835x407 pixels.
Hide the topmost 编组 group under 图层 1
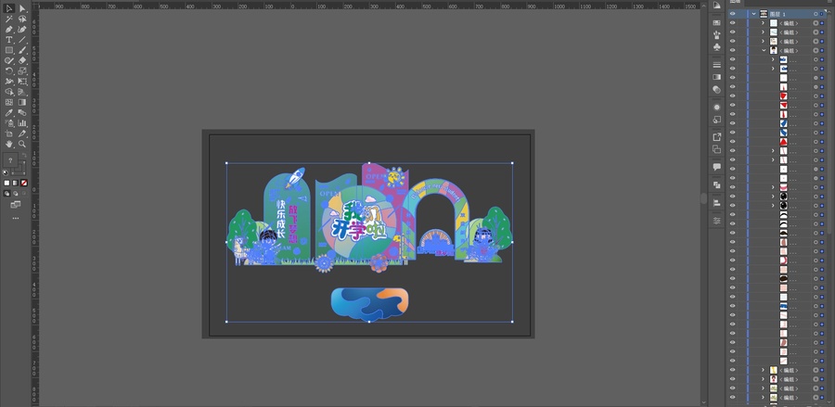click(733, 23)
